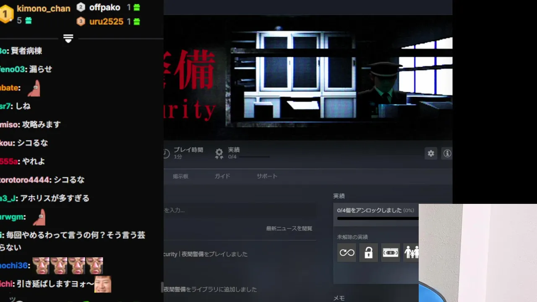Click the play time clock icon
The width and height of the screenshot is (537, 302).
[x=166, y=154]
